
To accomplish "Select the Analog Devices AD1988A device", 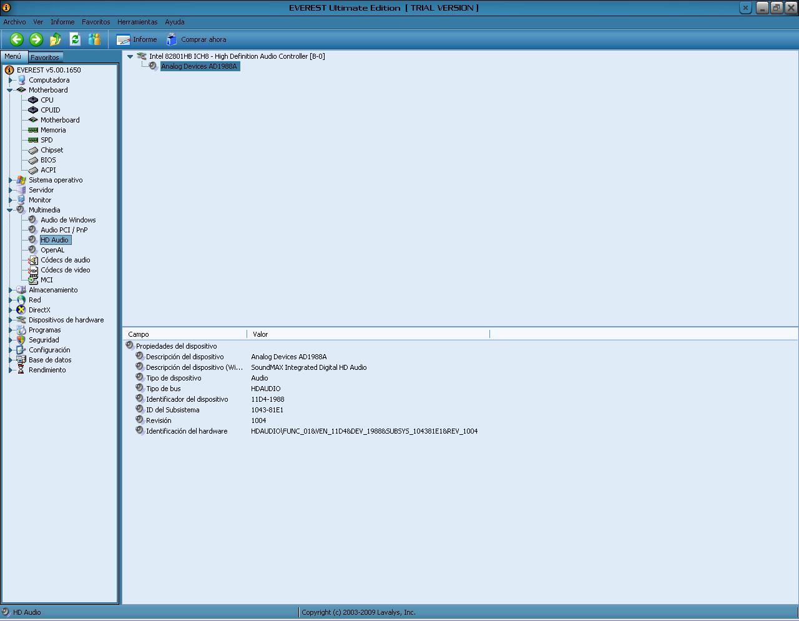I will (x=200, y=66).
